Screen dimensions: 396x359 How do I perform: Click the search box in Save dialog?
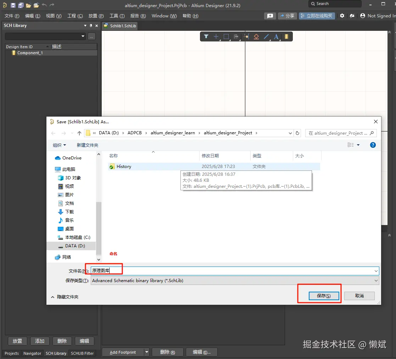pos(341,133)
